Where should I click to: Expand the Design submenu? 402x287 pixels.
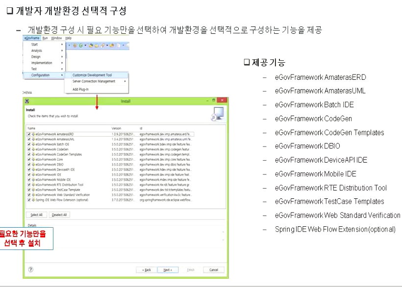click(x=44, y=57)
